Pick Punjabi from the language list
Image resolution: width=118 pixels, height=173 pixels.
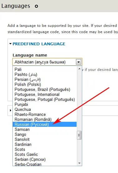(45, 105)
